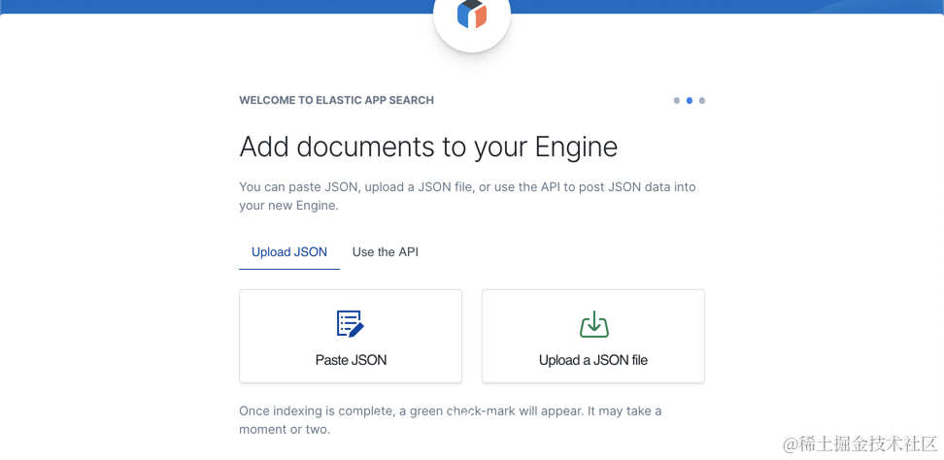Jump to third onboarding step dot
Viewport: 944px width, 460px height.
[x=702, y=100]
